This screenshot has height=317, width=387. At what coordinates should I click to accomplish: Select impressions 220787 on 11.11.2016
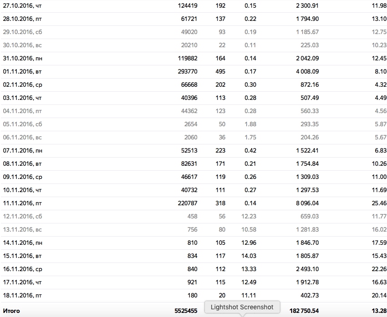pos(188,203)
